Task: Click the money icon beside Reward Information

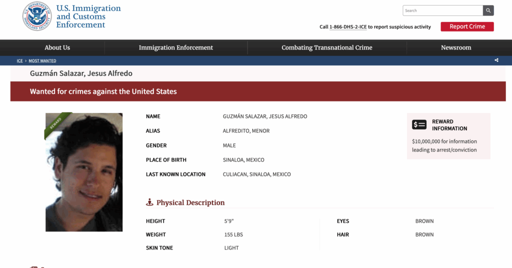Action: point(419,125)
